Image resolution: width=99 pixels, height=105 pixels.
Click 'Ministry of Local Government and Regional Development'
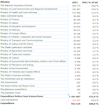click(29, 9)
